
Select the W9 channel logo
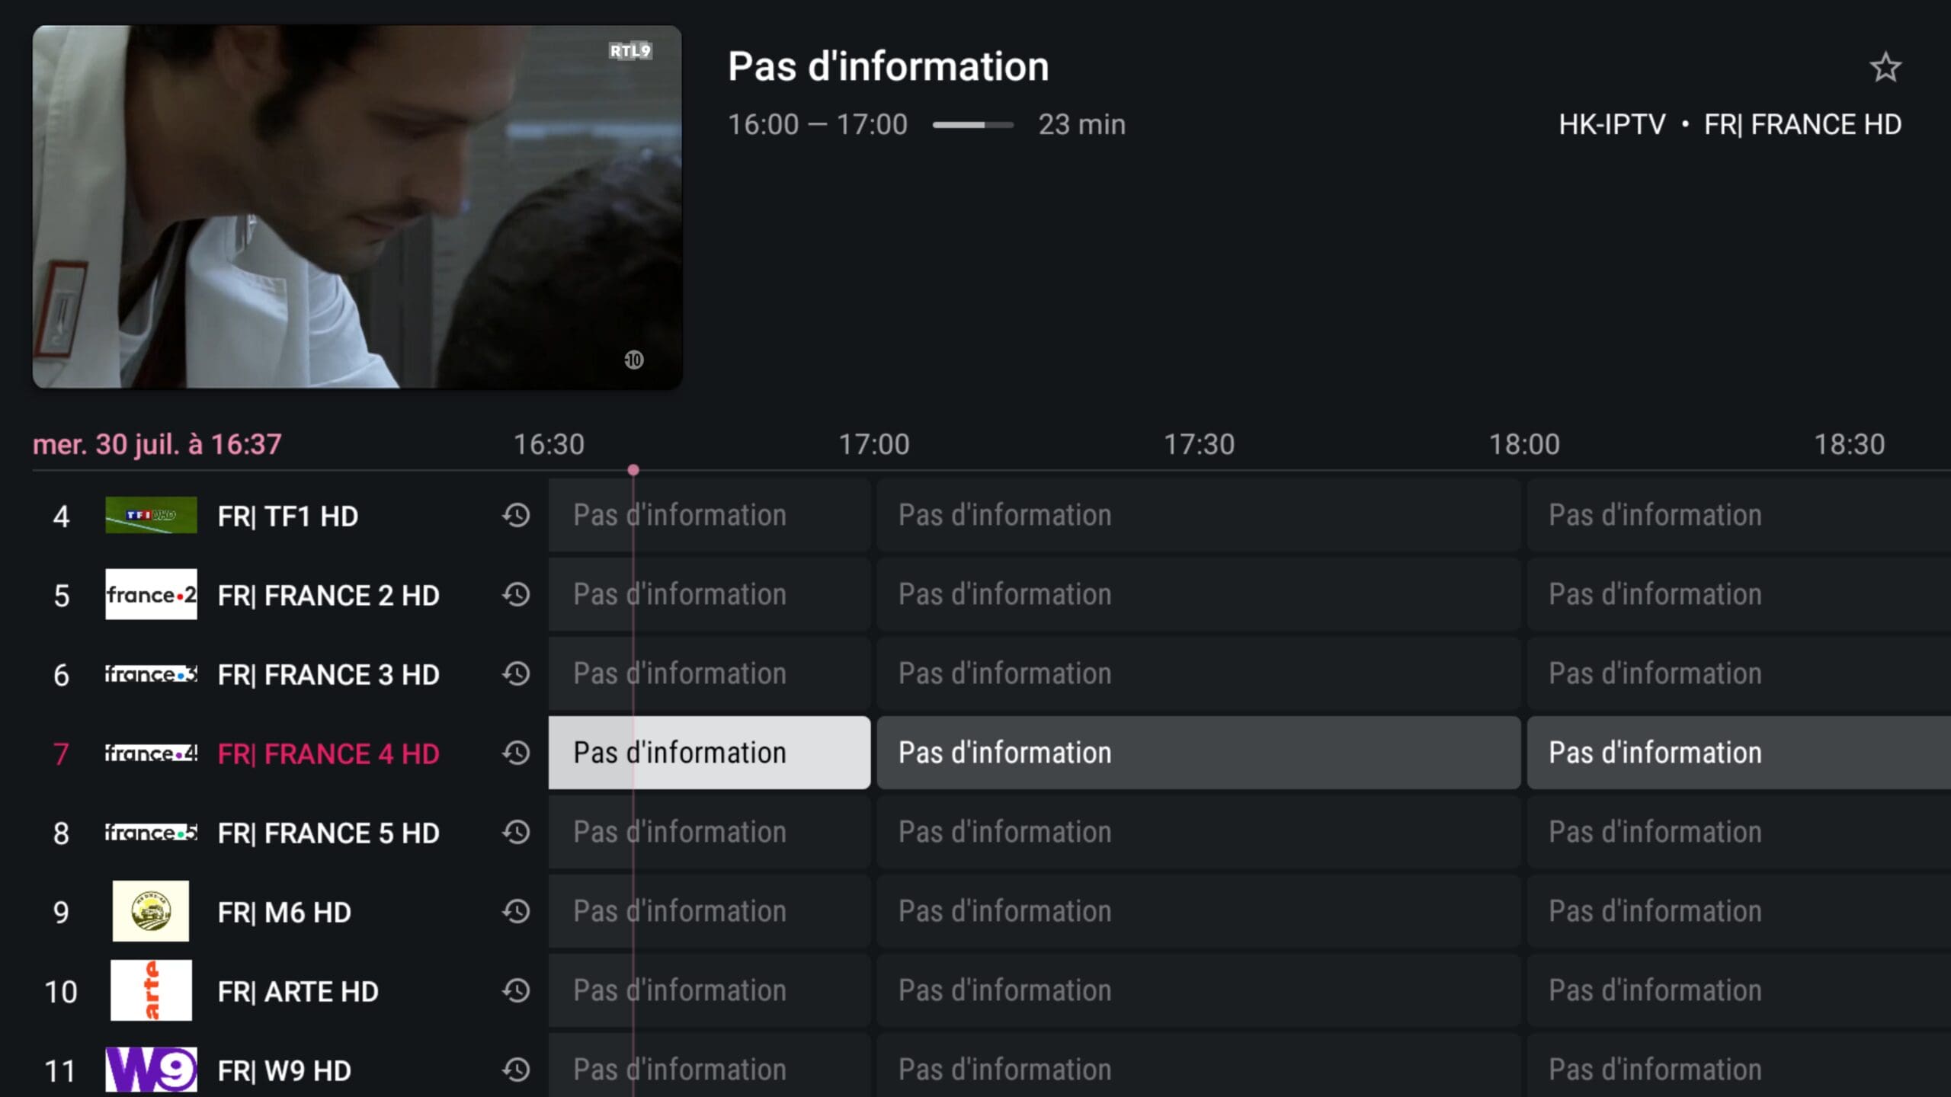click(151, 1070)
